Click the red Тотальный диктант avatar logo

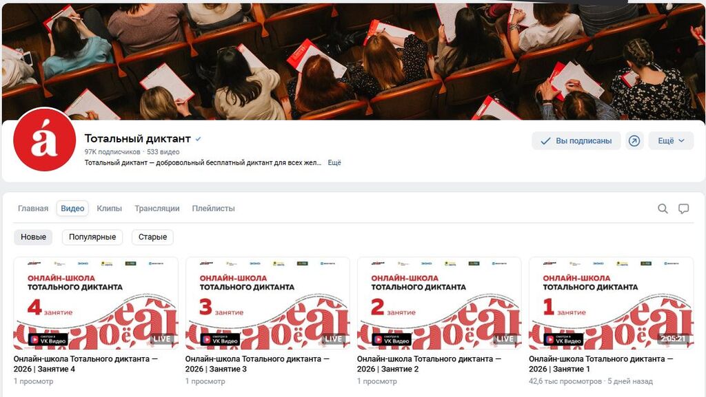45,140
